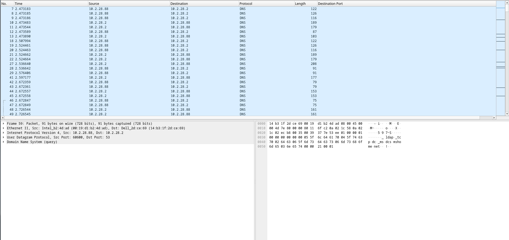The image size is (509, 240).
Task: Click the Destination Port column header
Action: point(406,4)
